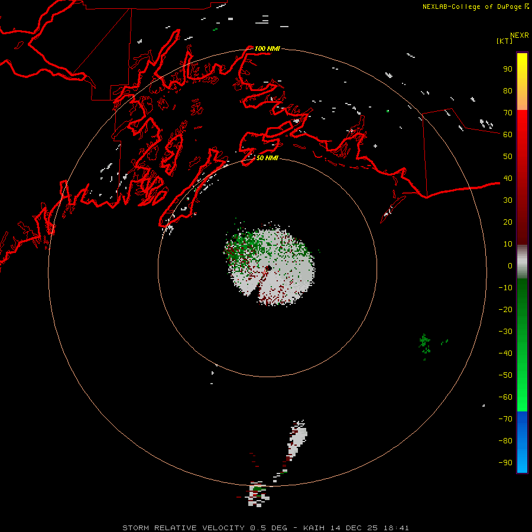Click the radar site center marker
This screenshot has height=532, width=532.
point(268,268)
